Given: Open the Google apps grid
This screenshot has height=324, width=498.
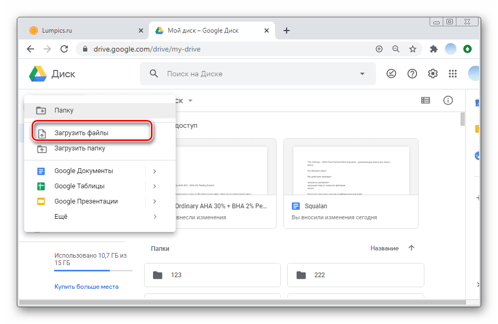Looking at the screenshot, I should (453, 74).
